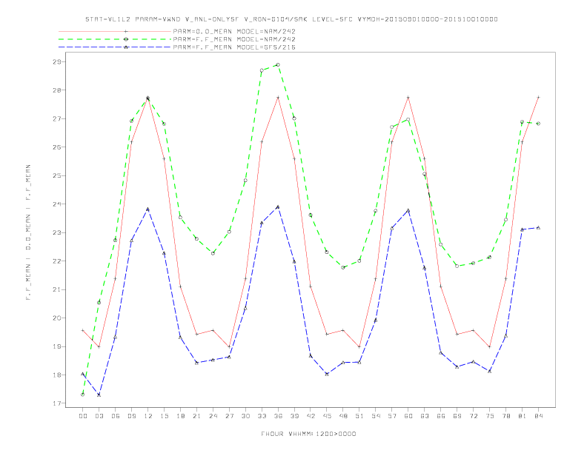Screen dimensions: 587x453
Task: Click x-axis forecast hour label 45
Action: click(x=327, y=416)
